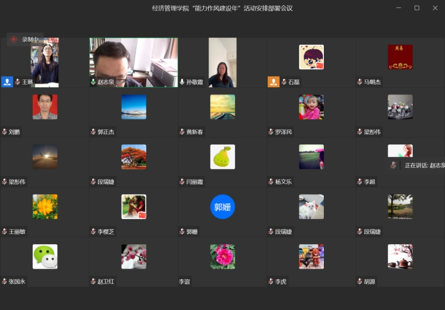Click the orange co-host badge beside 石磊
Viewport: 445px width, 310px height.
coord(273,82)
